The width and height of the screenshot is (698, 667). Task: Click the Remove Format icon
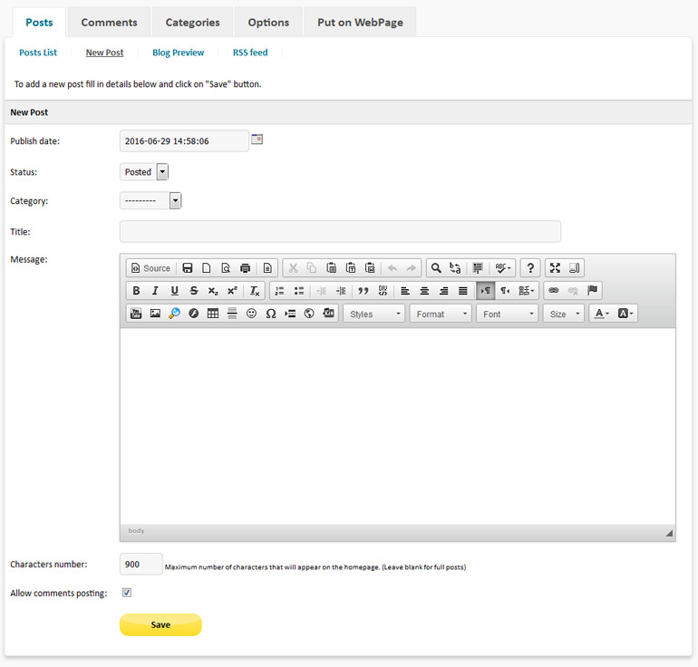(254, 291)
